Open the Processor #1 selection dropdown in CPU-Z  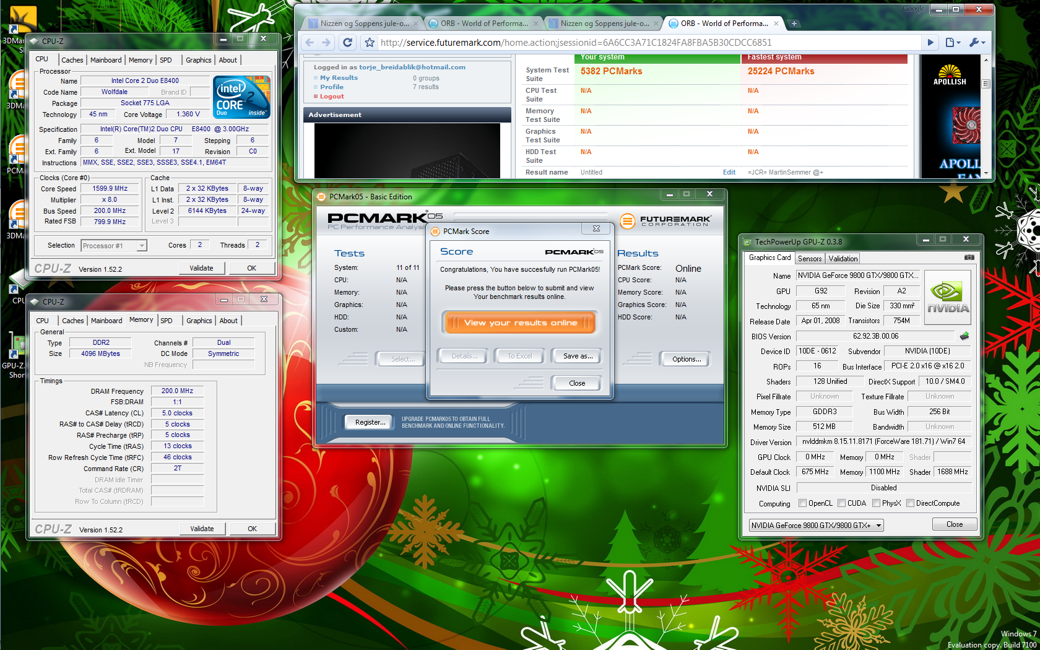click(x=114, y=246)
